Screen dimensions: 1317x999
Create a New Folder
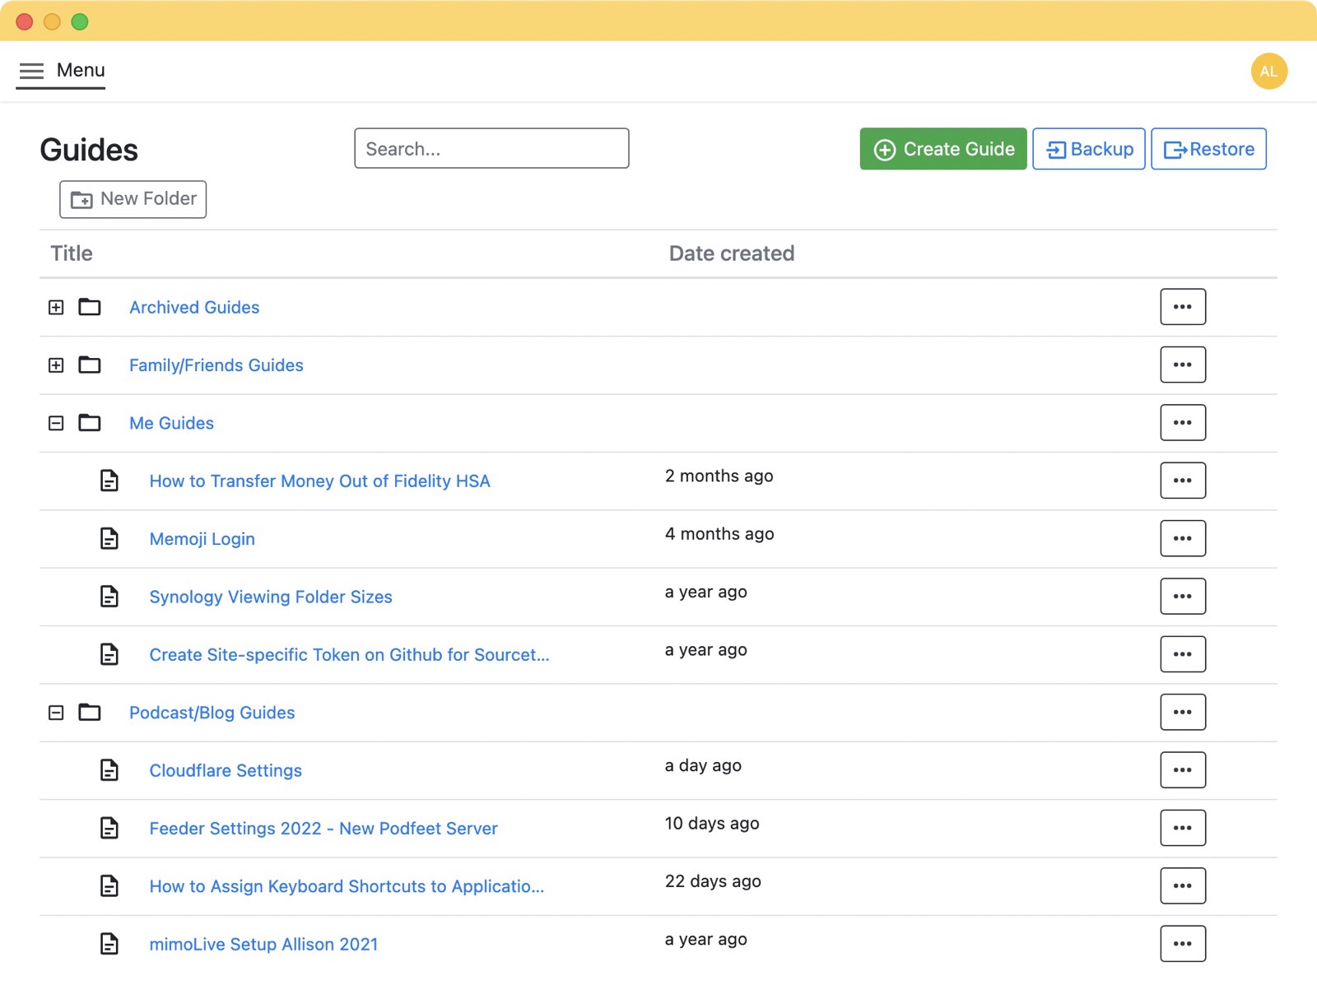click(133, 199)
